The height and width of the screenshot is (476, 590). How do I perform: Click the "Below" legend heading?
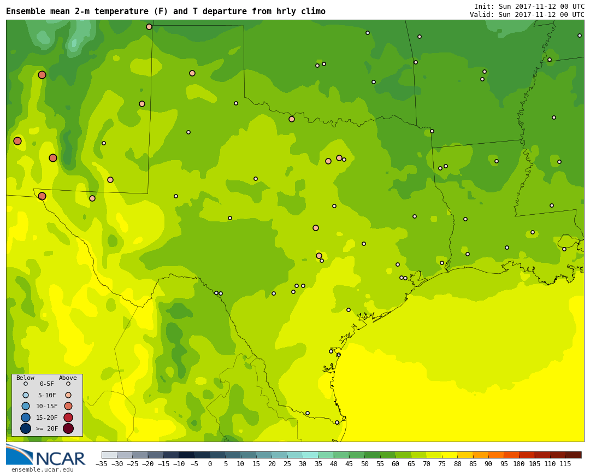pos(25,378)
